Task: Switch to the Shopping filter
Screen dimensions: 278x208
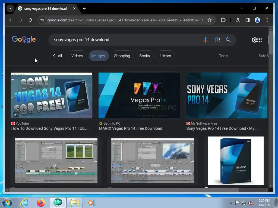Action: tap(122, 56)
